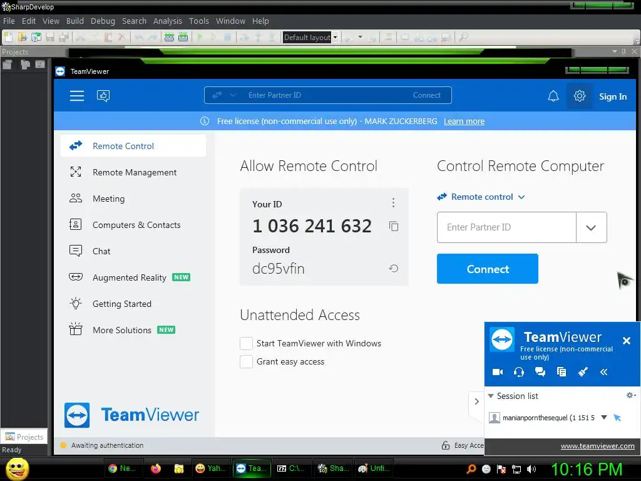Click the info icon in the license banner
The image size is (641, 481).
tap(205, 121)
